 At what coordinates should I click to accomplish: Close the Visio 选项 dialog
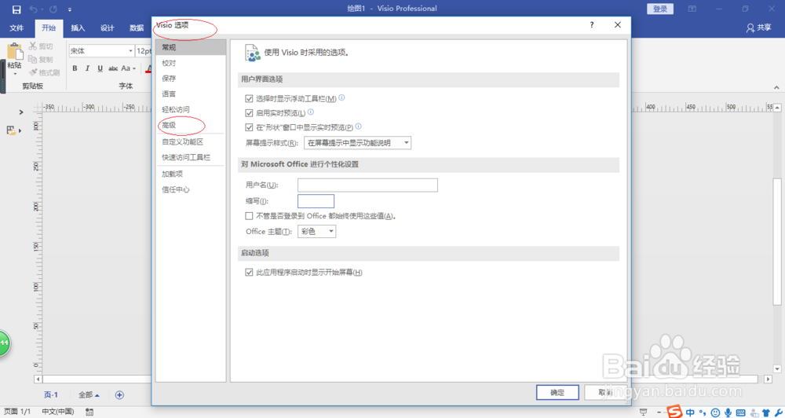(x=618, y=24)
